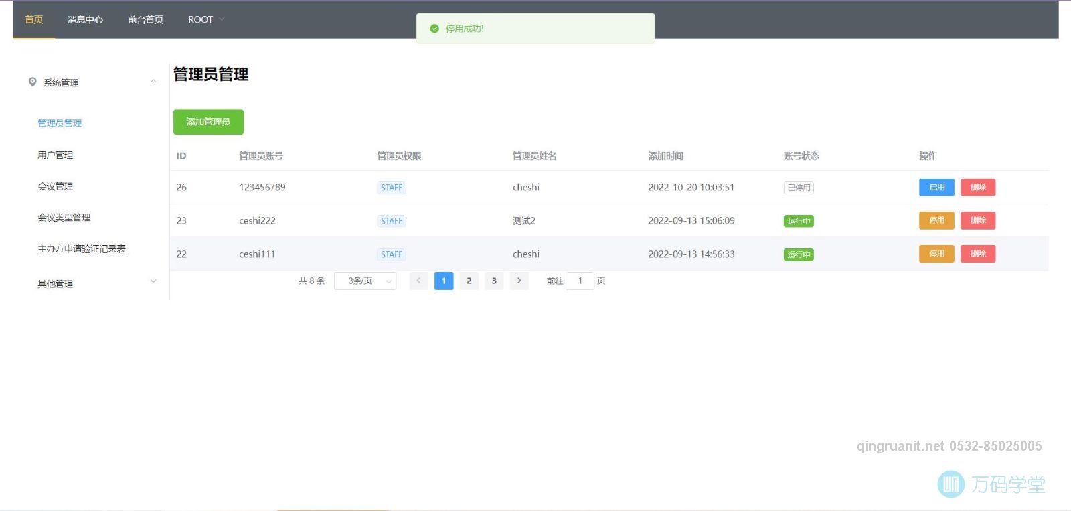
Task: Open the 3条/页 page size dropdown
Action: (x=365, y=281)
